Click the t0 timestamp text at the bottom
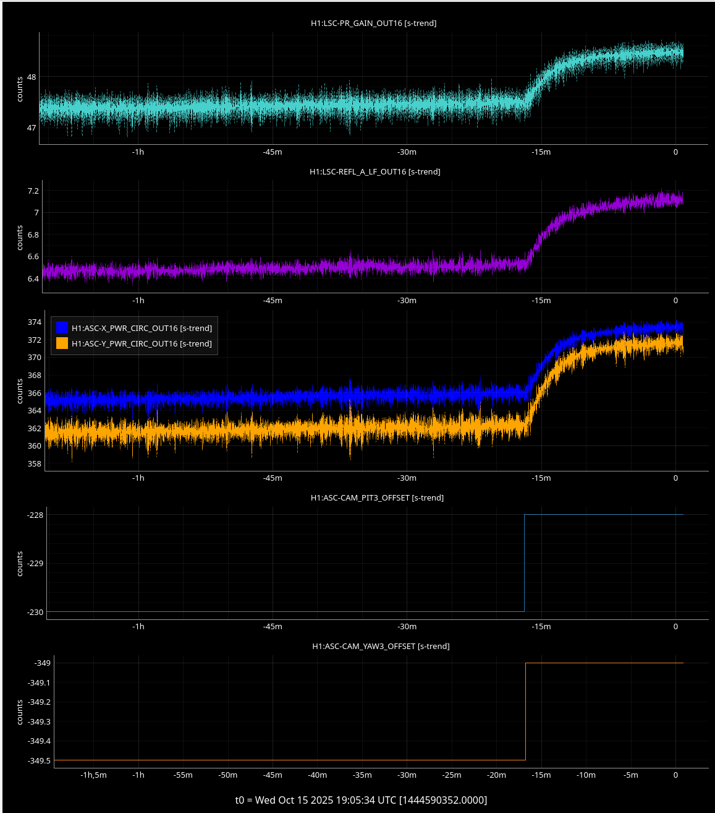Screen dimensions: 715x813 click(x=361, y=800)
